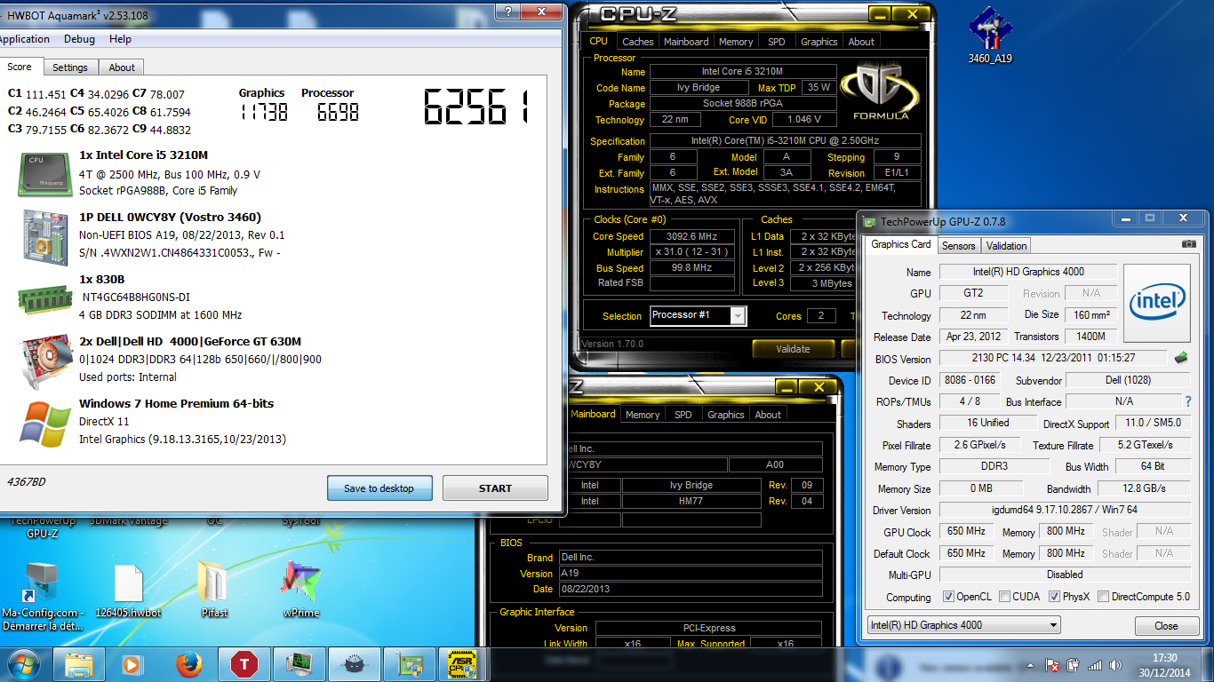Click the Bus Interface question mark icon
1214x682 pixels.
click(x=1188, y=401)
